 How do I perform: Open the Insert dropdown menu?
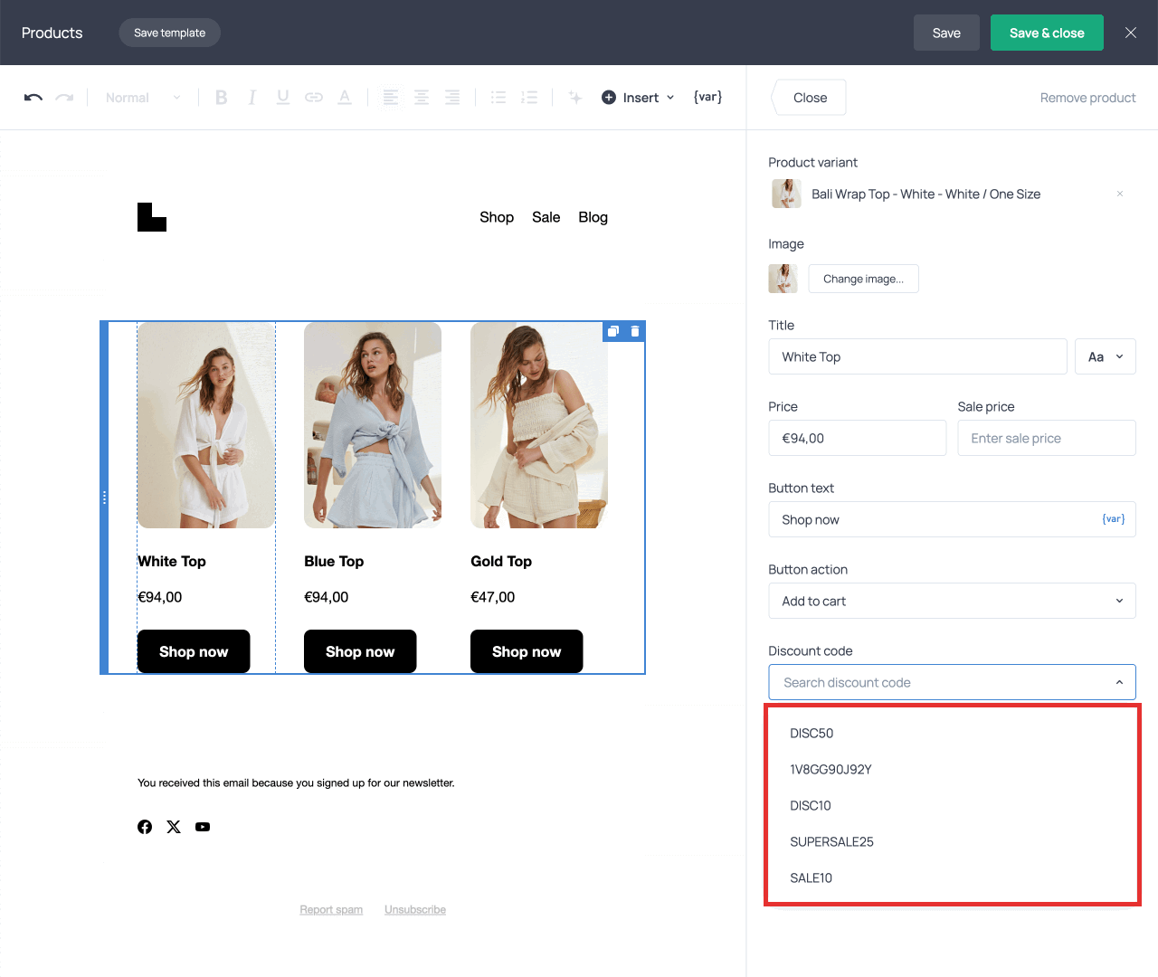point(639,98)
